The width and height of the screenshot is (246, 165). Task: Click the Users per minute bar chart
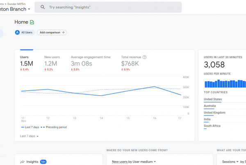pos(225,84)
